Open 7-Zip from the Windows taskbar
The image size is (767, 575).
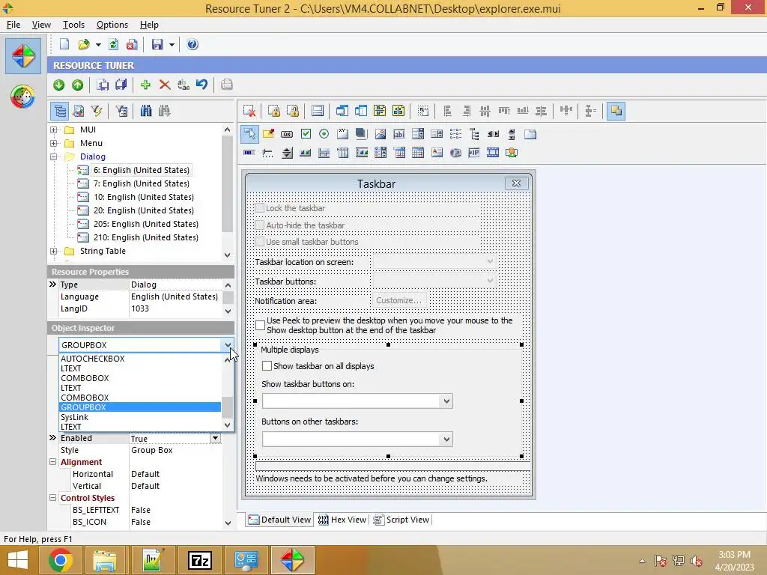click(x=199, y=560)
